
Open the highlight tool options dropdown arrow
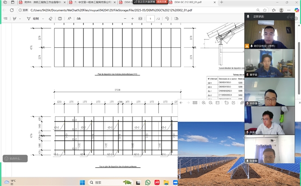[20, 19]
